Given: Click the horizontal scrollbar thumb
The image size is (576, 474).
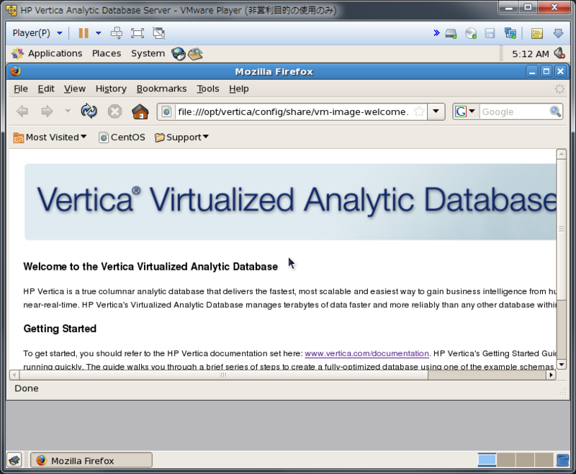Looking at the screenshot, I should pyautogui.click(x=223, y=375).
